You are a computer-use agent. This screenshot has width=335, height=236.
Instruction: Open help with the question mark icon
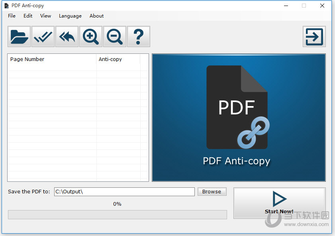click(x=139, y=37)
